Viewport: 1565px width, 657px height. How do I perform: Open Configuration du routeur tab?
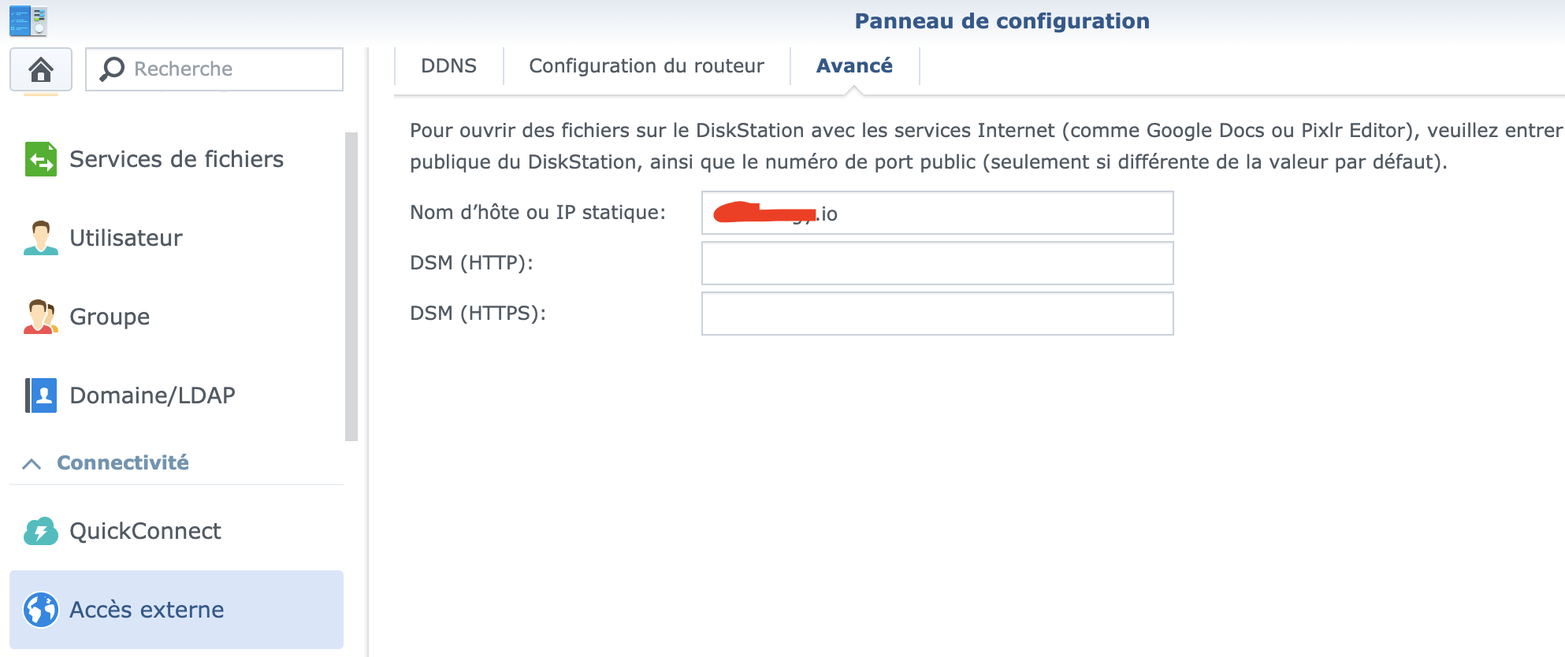pyautogui.click(x=646, y=66)
